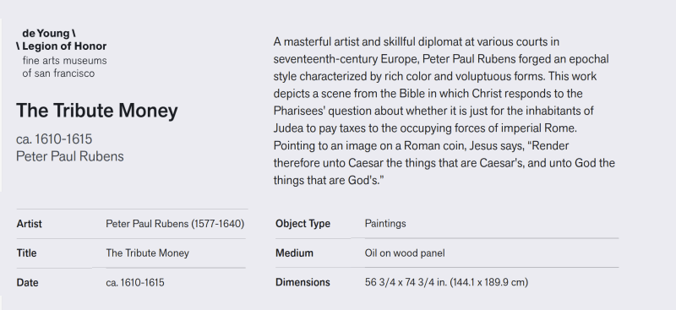Click the 'Dimensions' field label

[x=303, y=282]
